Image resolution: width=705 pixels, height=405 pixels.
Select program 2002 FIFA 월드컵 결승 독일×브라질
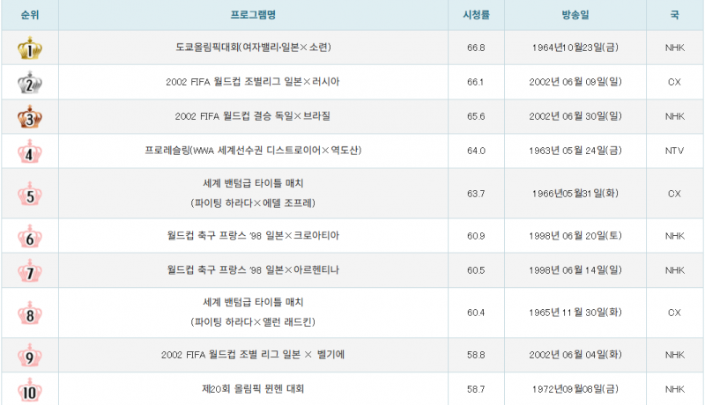click(x=253, y=116)
